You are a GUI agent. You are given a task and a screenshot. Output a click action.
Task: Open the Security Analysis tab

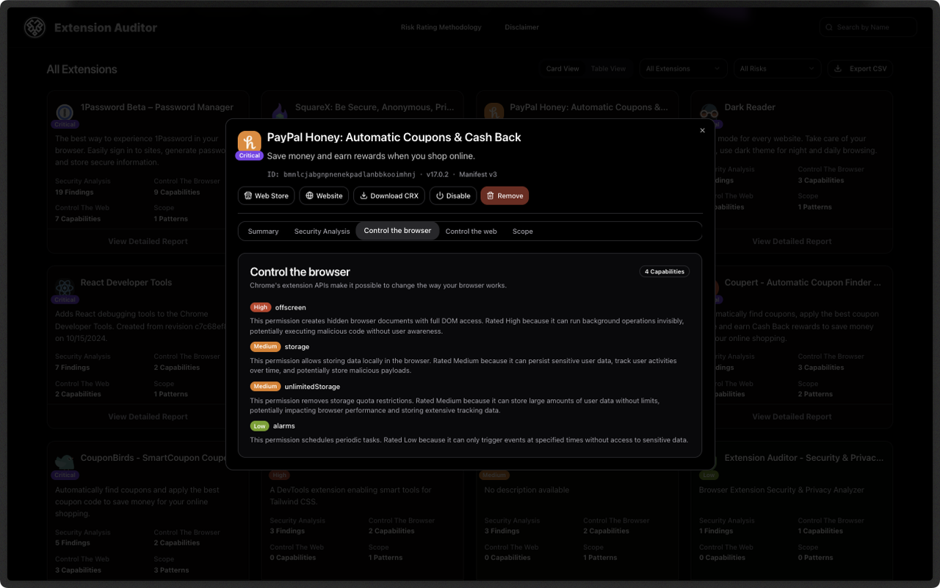(x=322, y=231)
